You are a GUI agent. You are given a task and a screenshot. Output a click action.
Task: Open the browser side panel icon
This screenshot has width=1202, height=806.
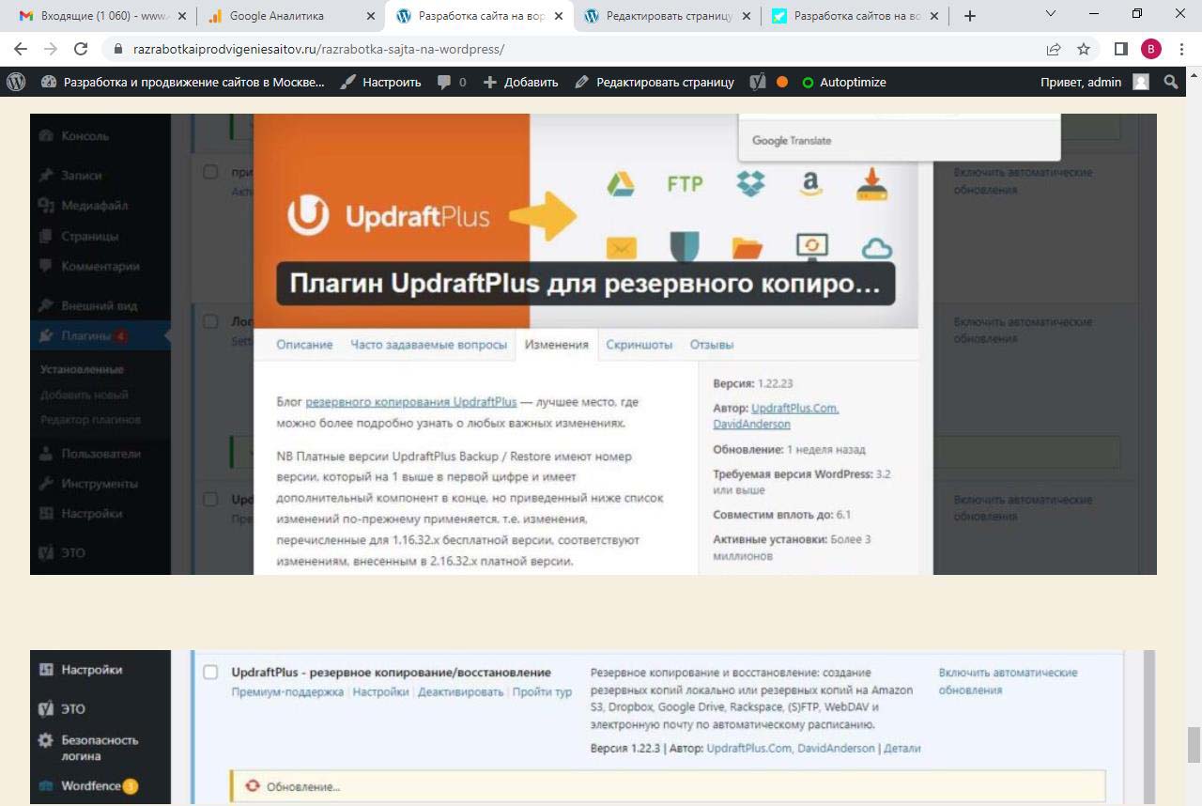coord(1120,49)
